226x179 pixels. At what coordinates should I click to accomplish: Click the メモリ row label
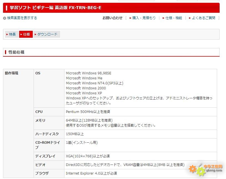40,120
